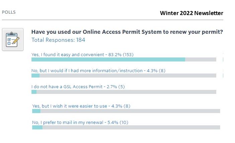The width and height of the screenshot is (235, 143).
Task: Select the POLLS section header
Action: point(9,12)
